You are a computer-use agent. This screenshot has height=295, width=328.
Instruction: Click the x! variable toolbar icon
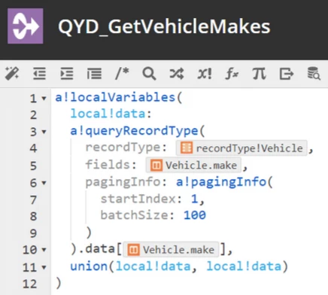click(205, 74)
